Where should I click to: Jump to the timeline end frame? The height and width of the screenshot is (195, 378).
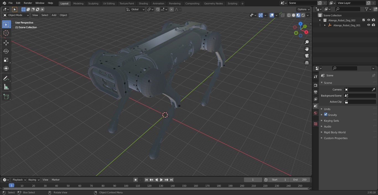[x=171, y=180]
